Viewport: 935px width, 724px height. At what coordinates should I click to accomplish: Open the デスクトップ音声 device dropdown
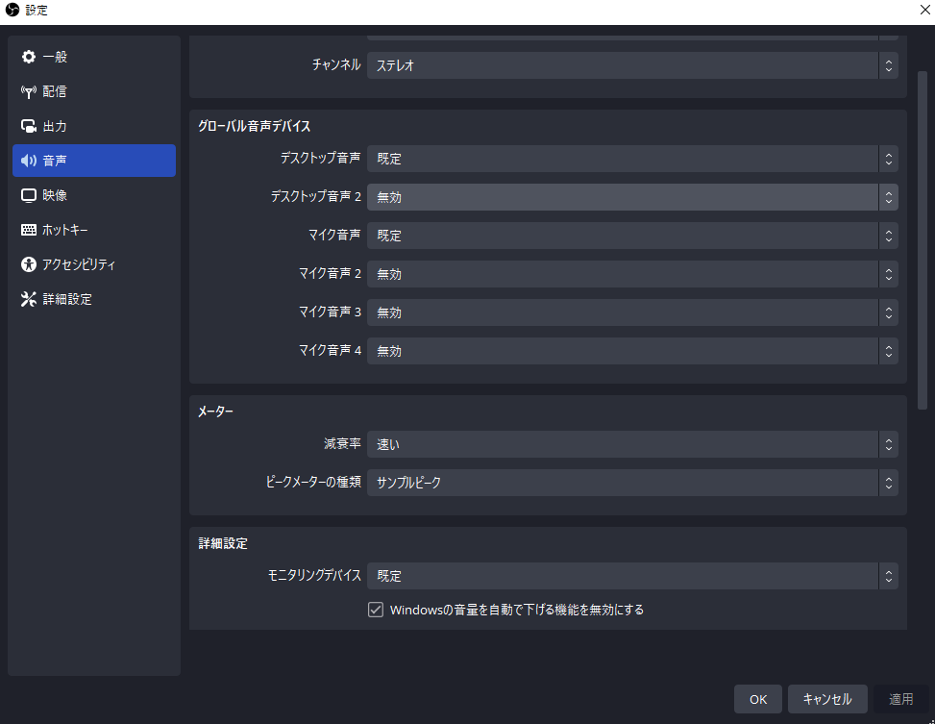click(x=632, y=159)
